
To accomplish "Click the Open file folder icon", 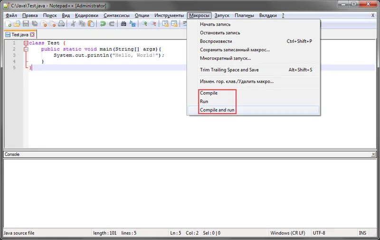I will coord(17,24).
